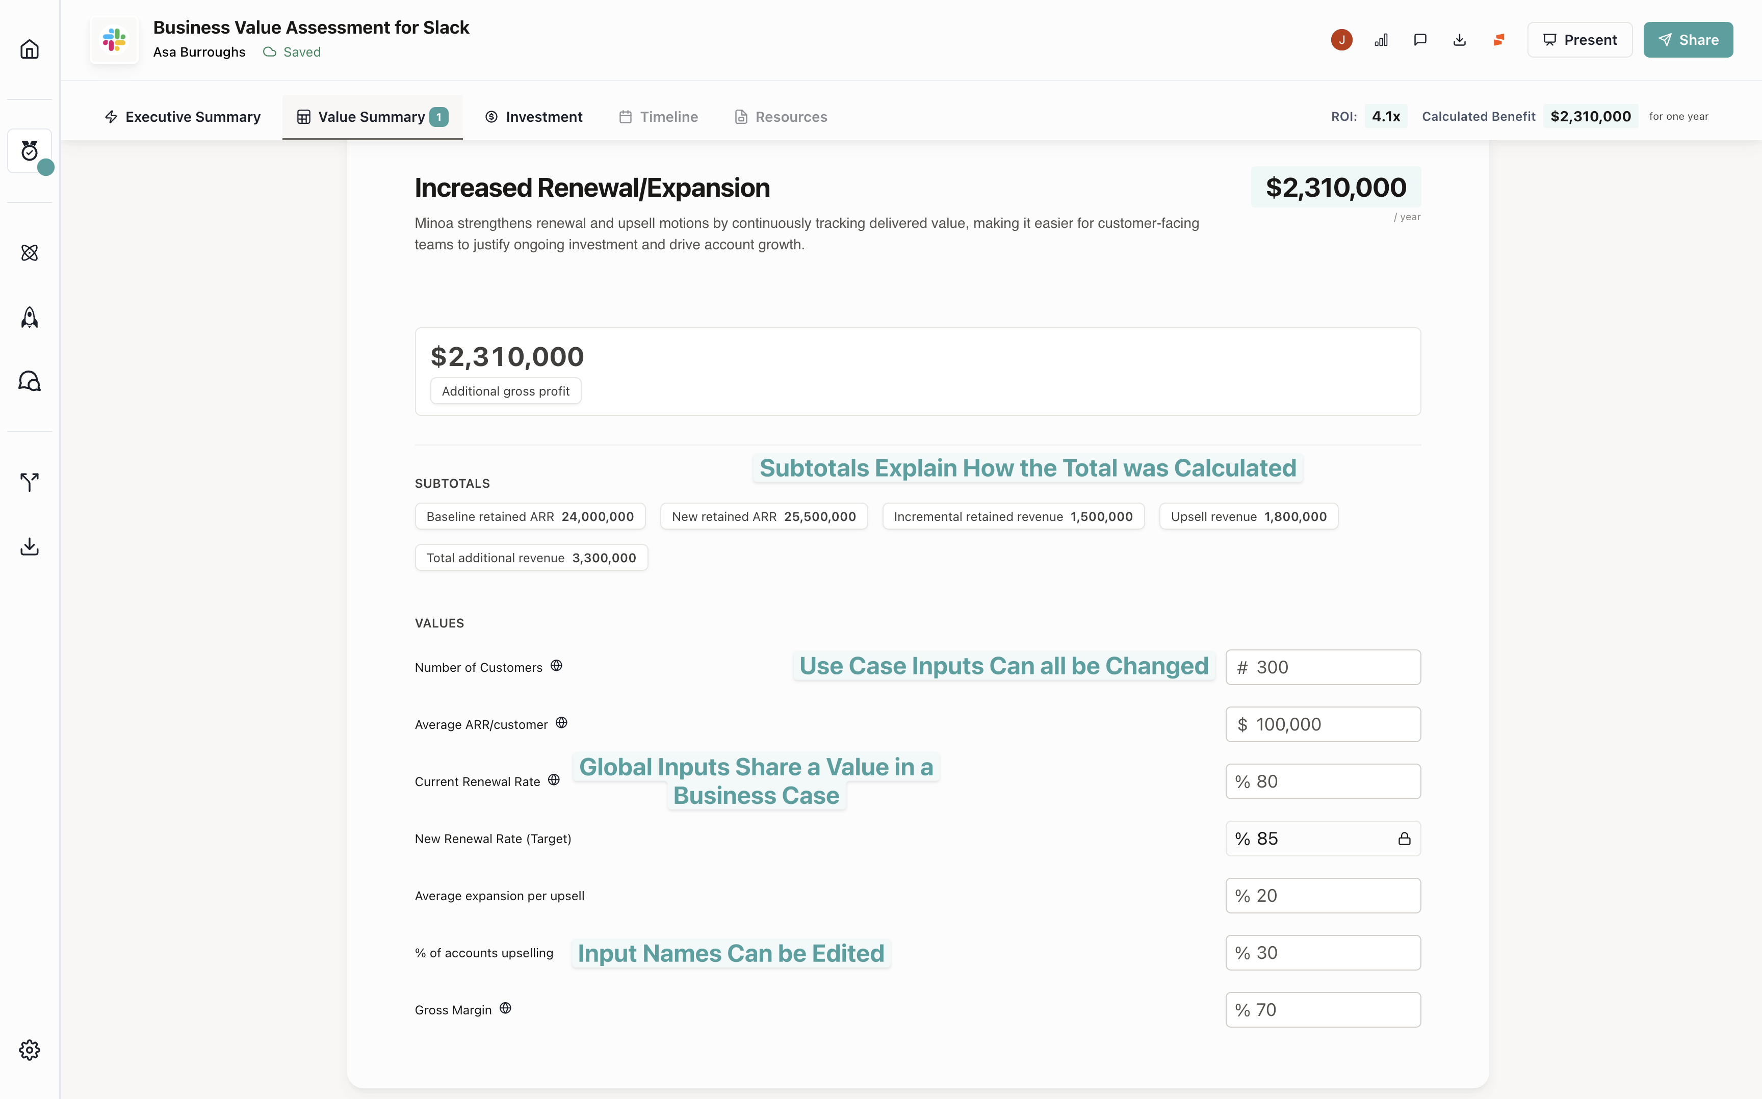The width and height of the screenshot is (1762, 1099).
Task: Click the home icon in sidebar
Action: point(29,49)
